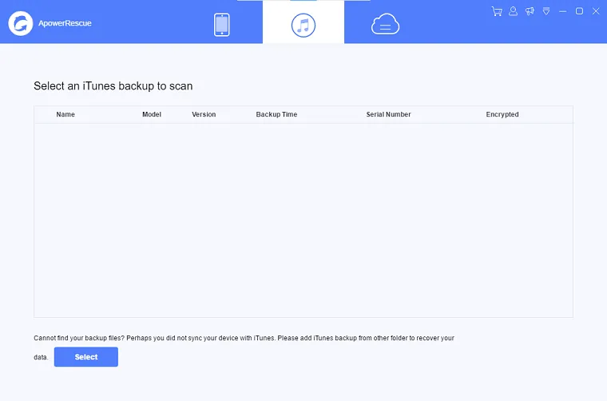Sort by Model column header

152,114
